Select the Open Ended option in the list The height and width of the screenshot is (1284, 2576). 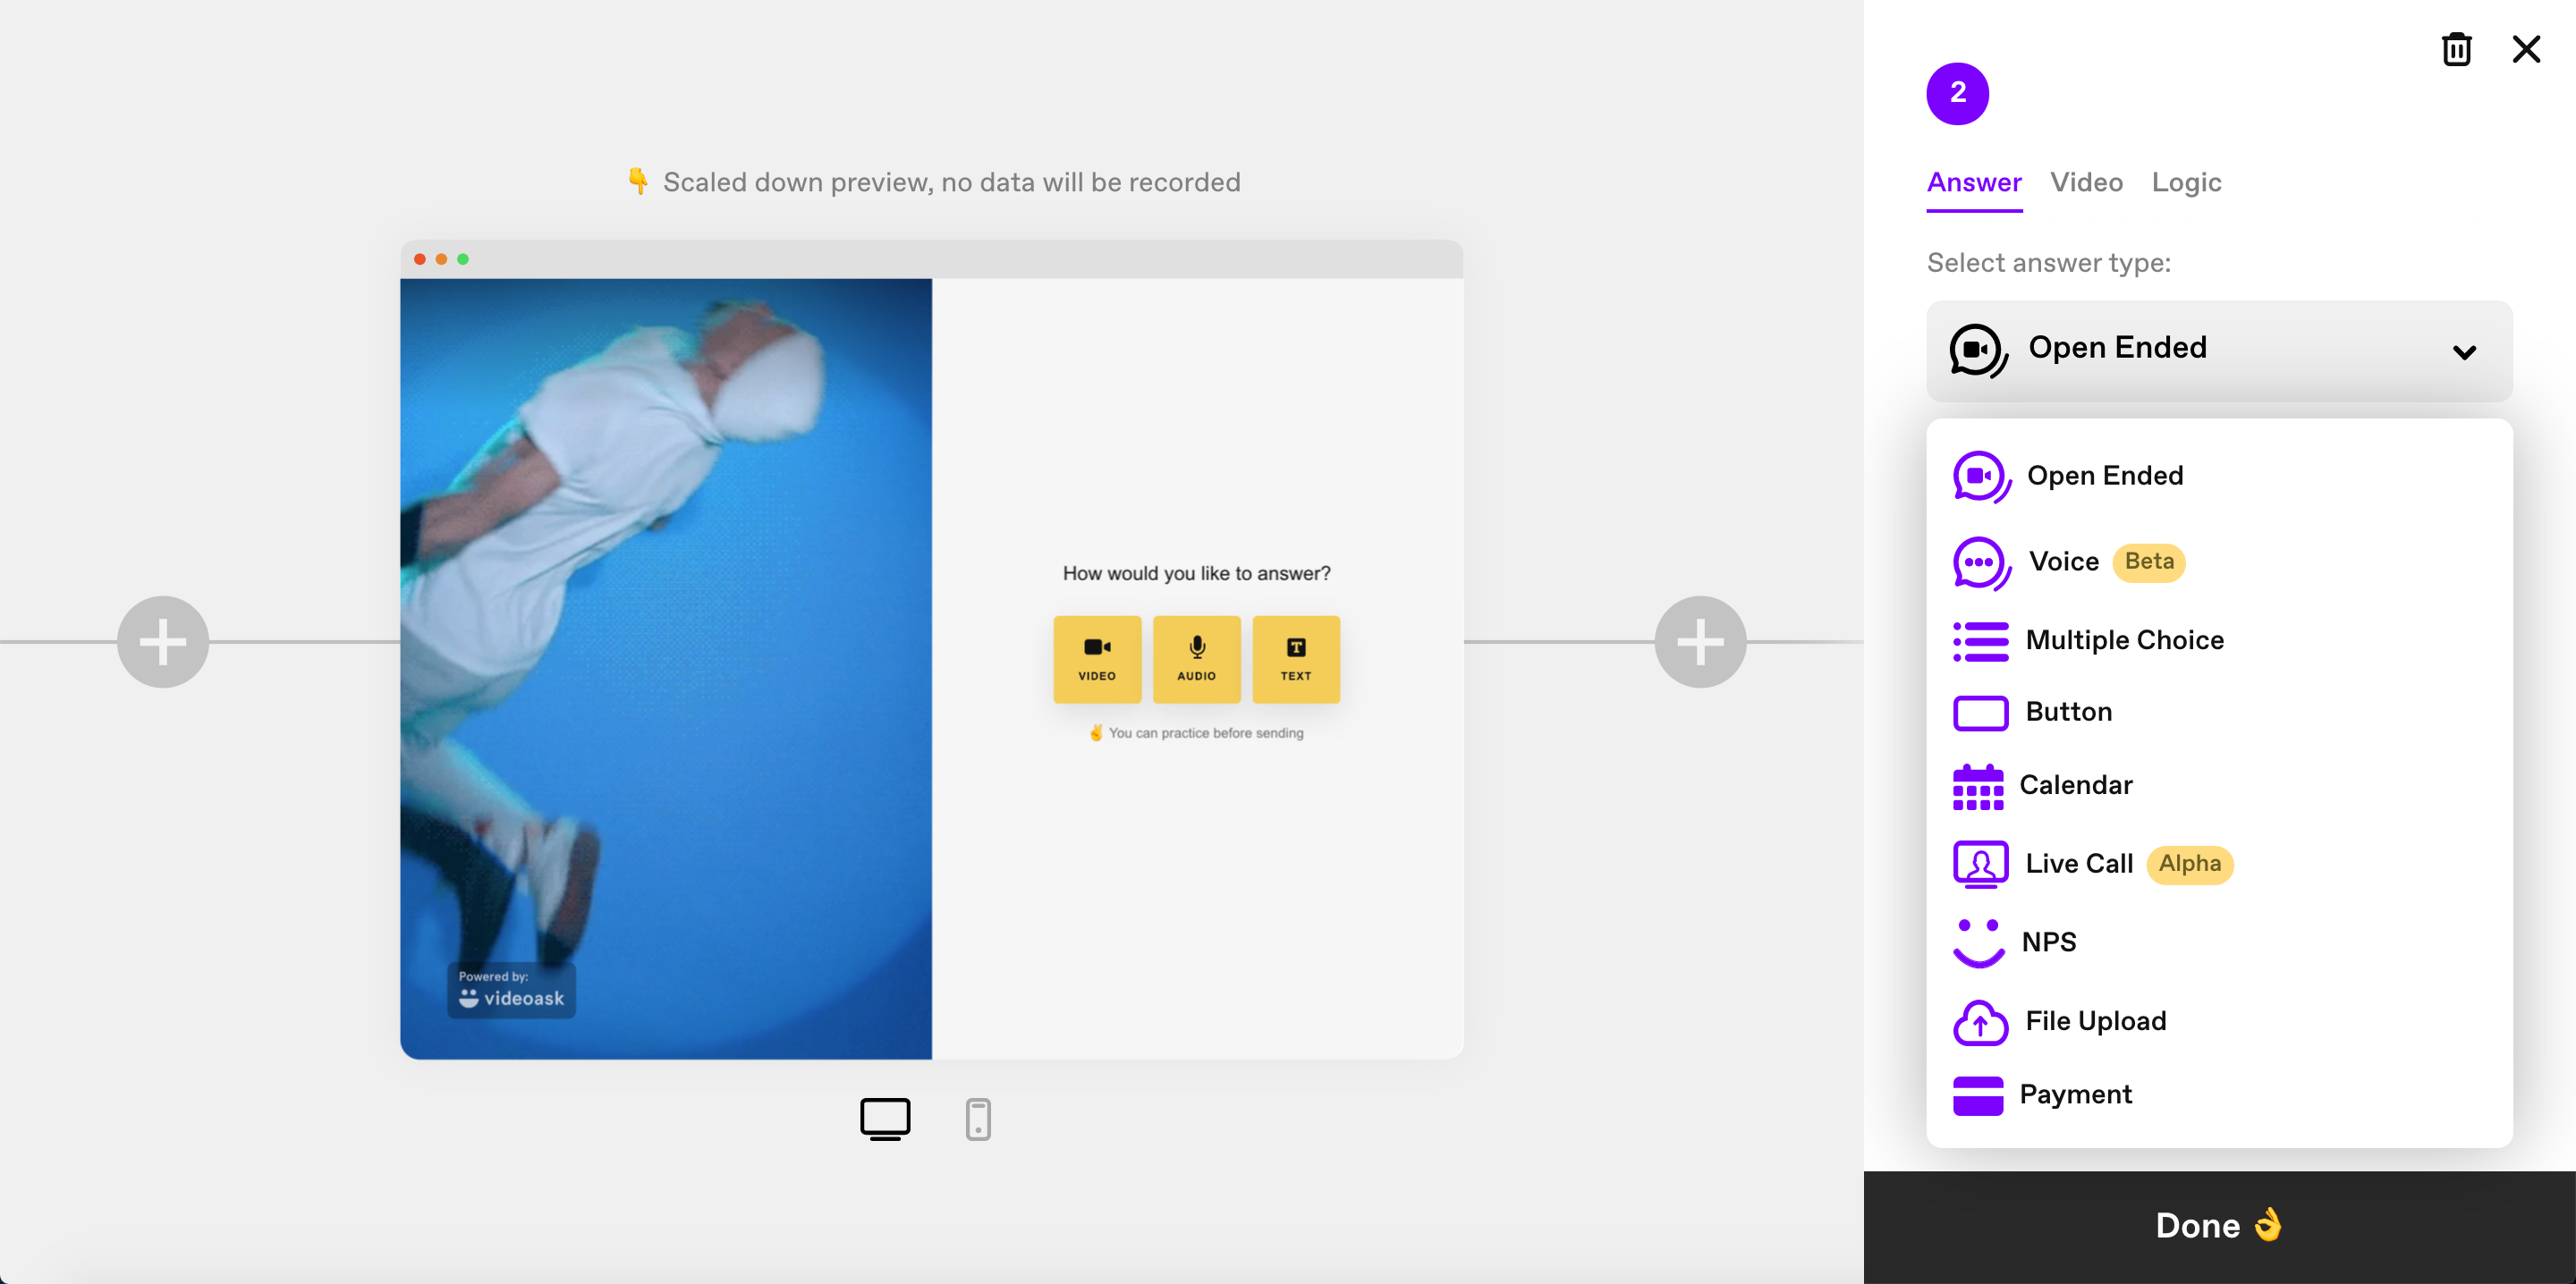[x=2219, y=476]
